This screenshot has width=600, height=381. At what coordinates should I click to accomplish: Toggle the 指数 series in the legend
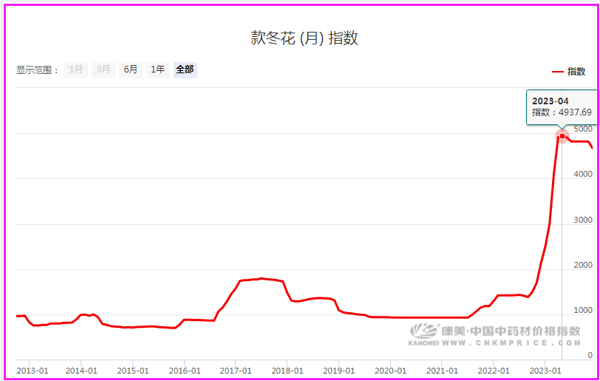[569, 72]
